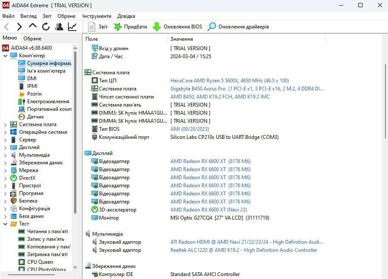Switch to the Обране tab in sidebar
This screenshot has width=388, height=279.
32,39
